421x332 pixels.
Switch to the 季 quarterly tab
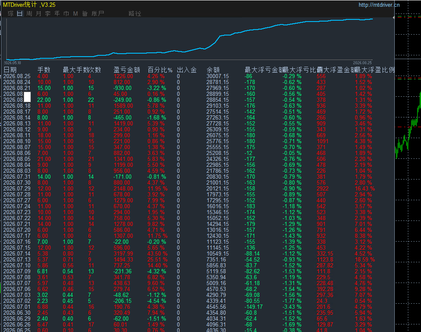(48, 14)
